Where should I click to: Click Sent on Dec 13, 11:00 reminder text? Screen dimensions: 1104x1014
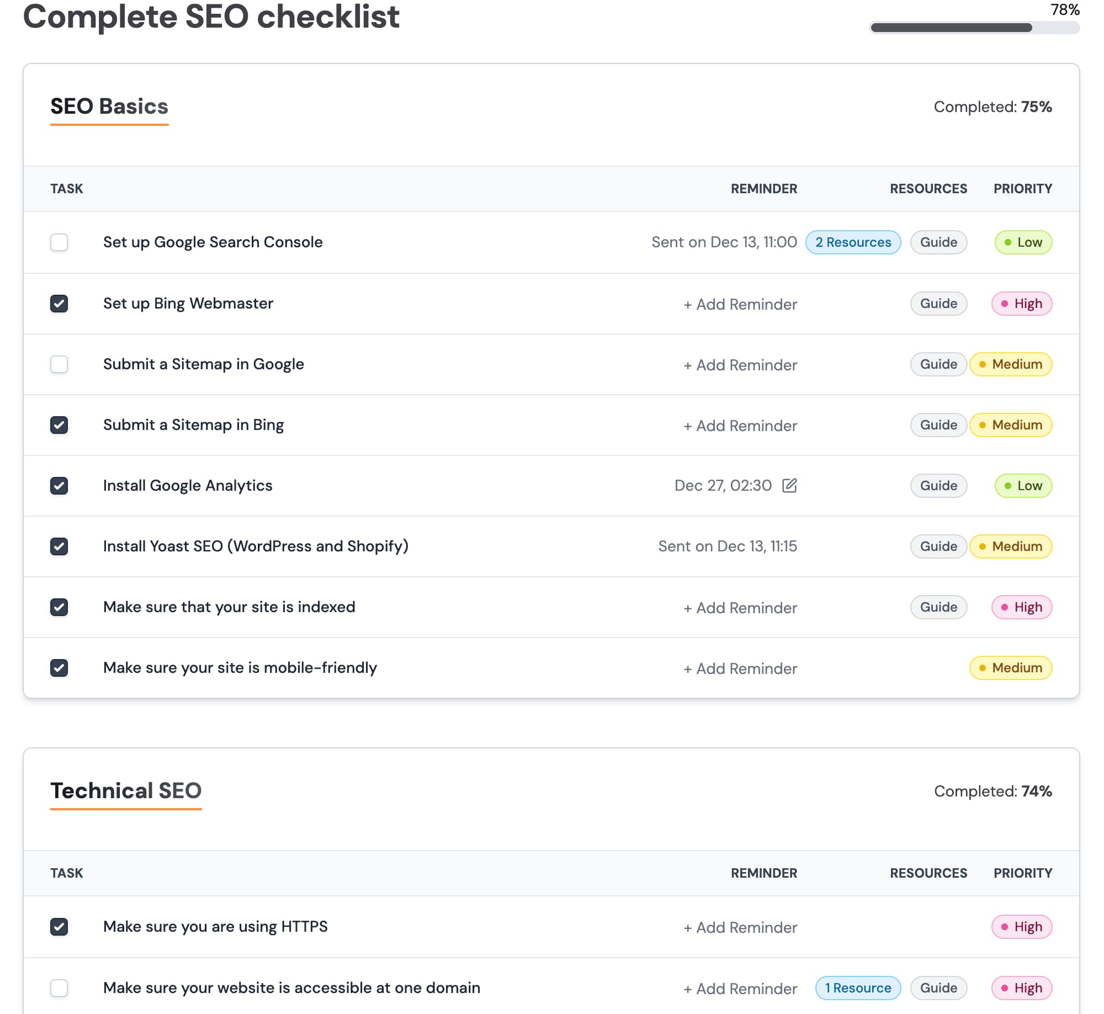pyautogui.click(x=724, y=242)
